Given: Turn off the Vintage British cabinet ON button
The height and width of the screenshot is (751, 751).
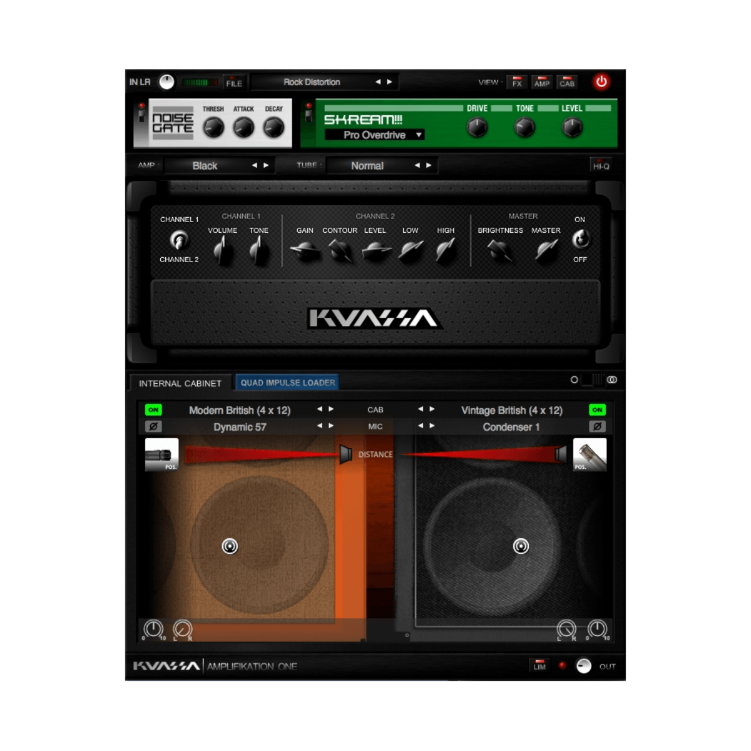Looking at the screenshot, I should (597, 410).
